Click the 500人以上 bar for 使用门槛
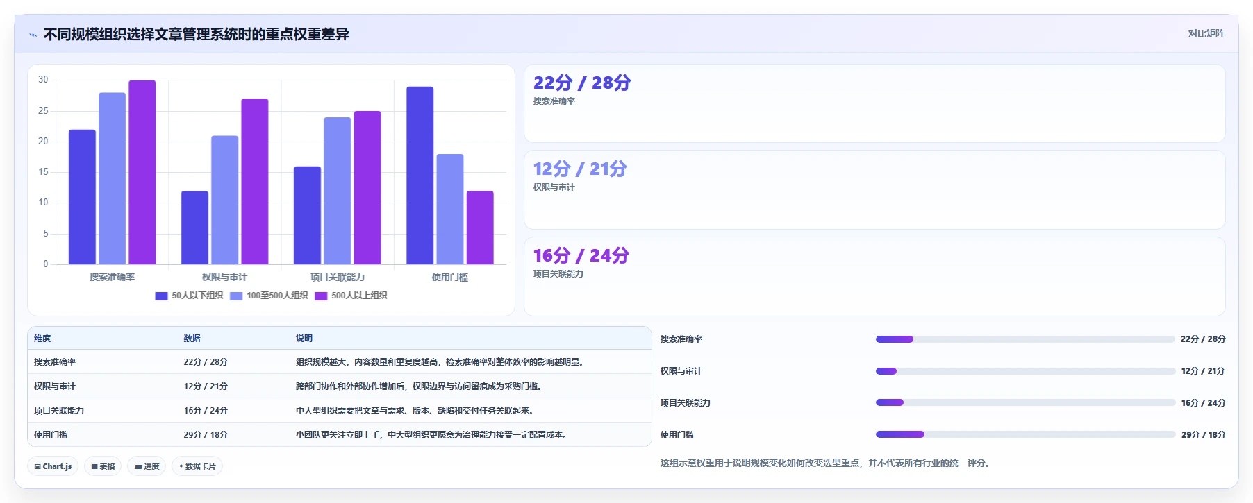Viewport: 1253px width, 503px height. [x=480, y=228]
